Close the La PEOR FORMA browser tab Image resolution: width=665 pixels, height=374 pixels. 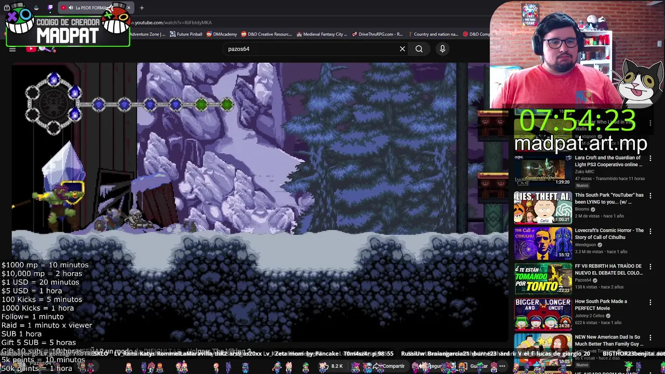[x=129, y=8]
